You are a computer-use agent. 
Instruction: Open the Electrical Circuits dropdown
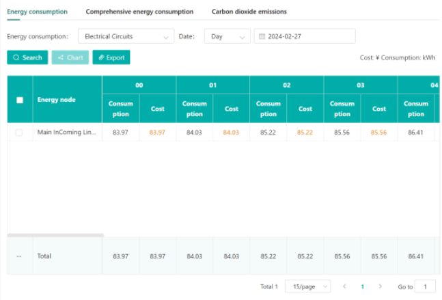[x=126, y=37]
